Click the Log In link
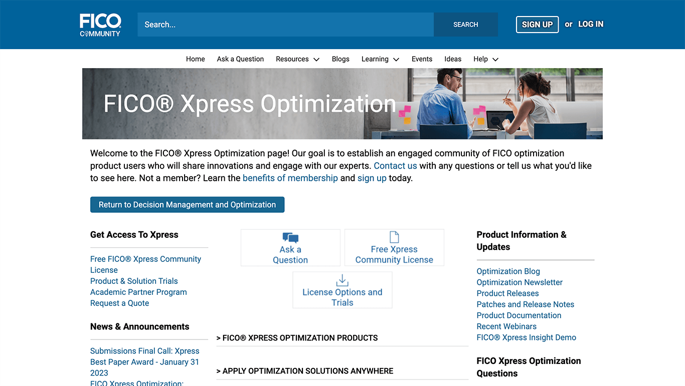685x386 pixels. 591,24
